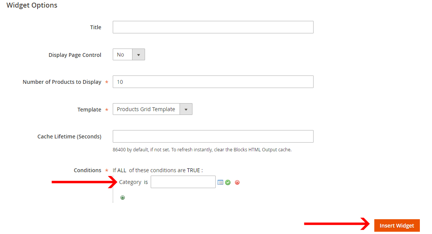Expand the Template dropdown arrow

click(186, 109)
